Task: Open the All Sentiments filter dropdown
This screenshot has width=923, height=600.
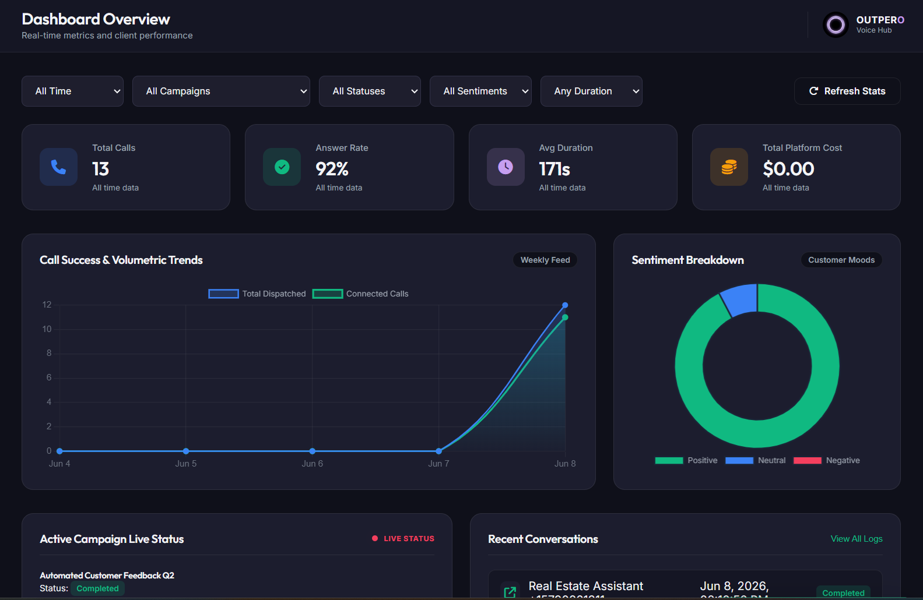Action: pos(480,91)
